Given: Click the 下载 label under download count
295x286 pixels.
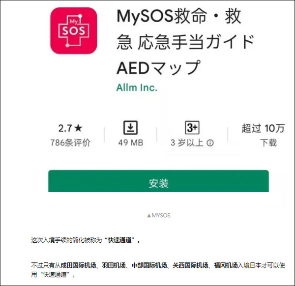Looking at the screenshot, I should (x=268, y=143).
